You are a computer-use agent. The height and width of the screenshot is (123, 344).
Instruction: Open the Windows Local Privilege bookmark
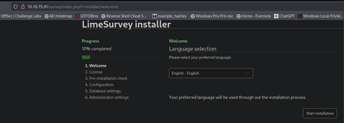tap(321, 16)
